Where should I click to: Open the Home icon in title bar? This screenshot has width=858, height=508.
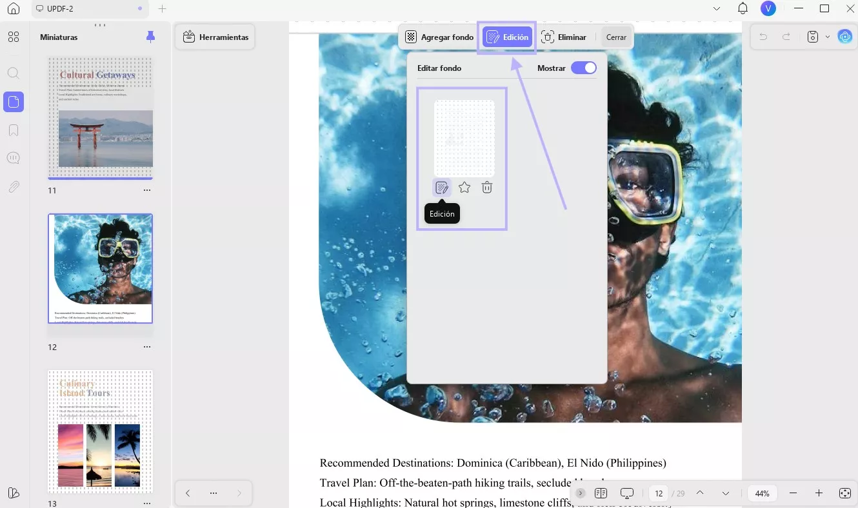14,8
